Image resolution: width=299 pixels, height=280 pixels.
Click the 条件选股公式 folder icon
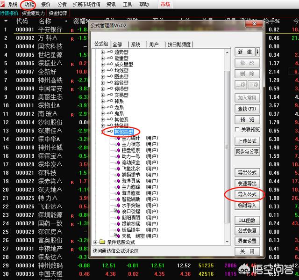(102, 242)
